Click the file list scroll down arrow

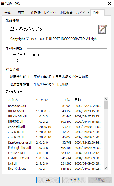[105, 168]
